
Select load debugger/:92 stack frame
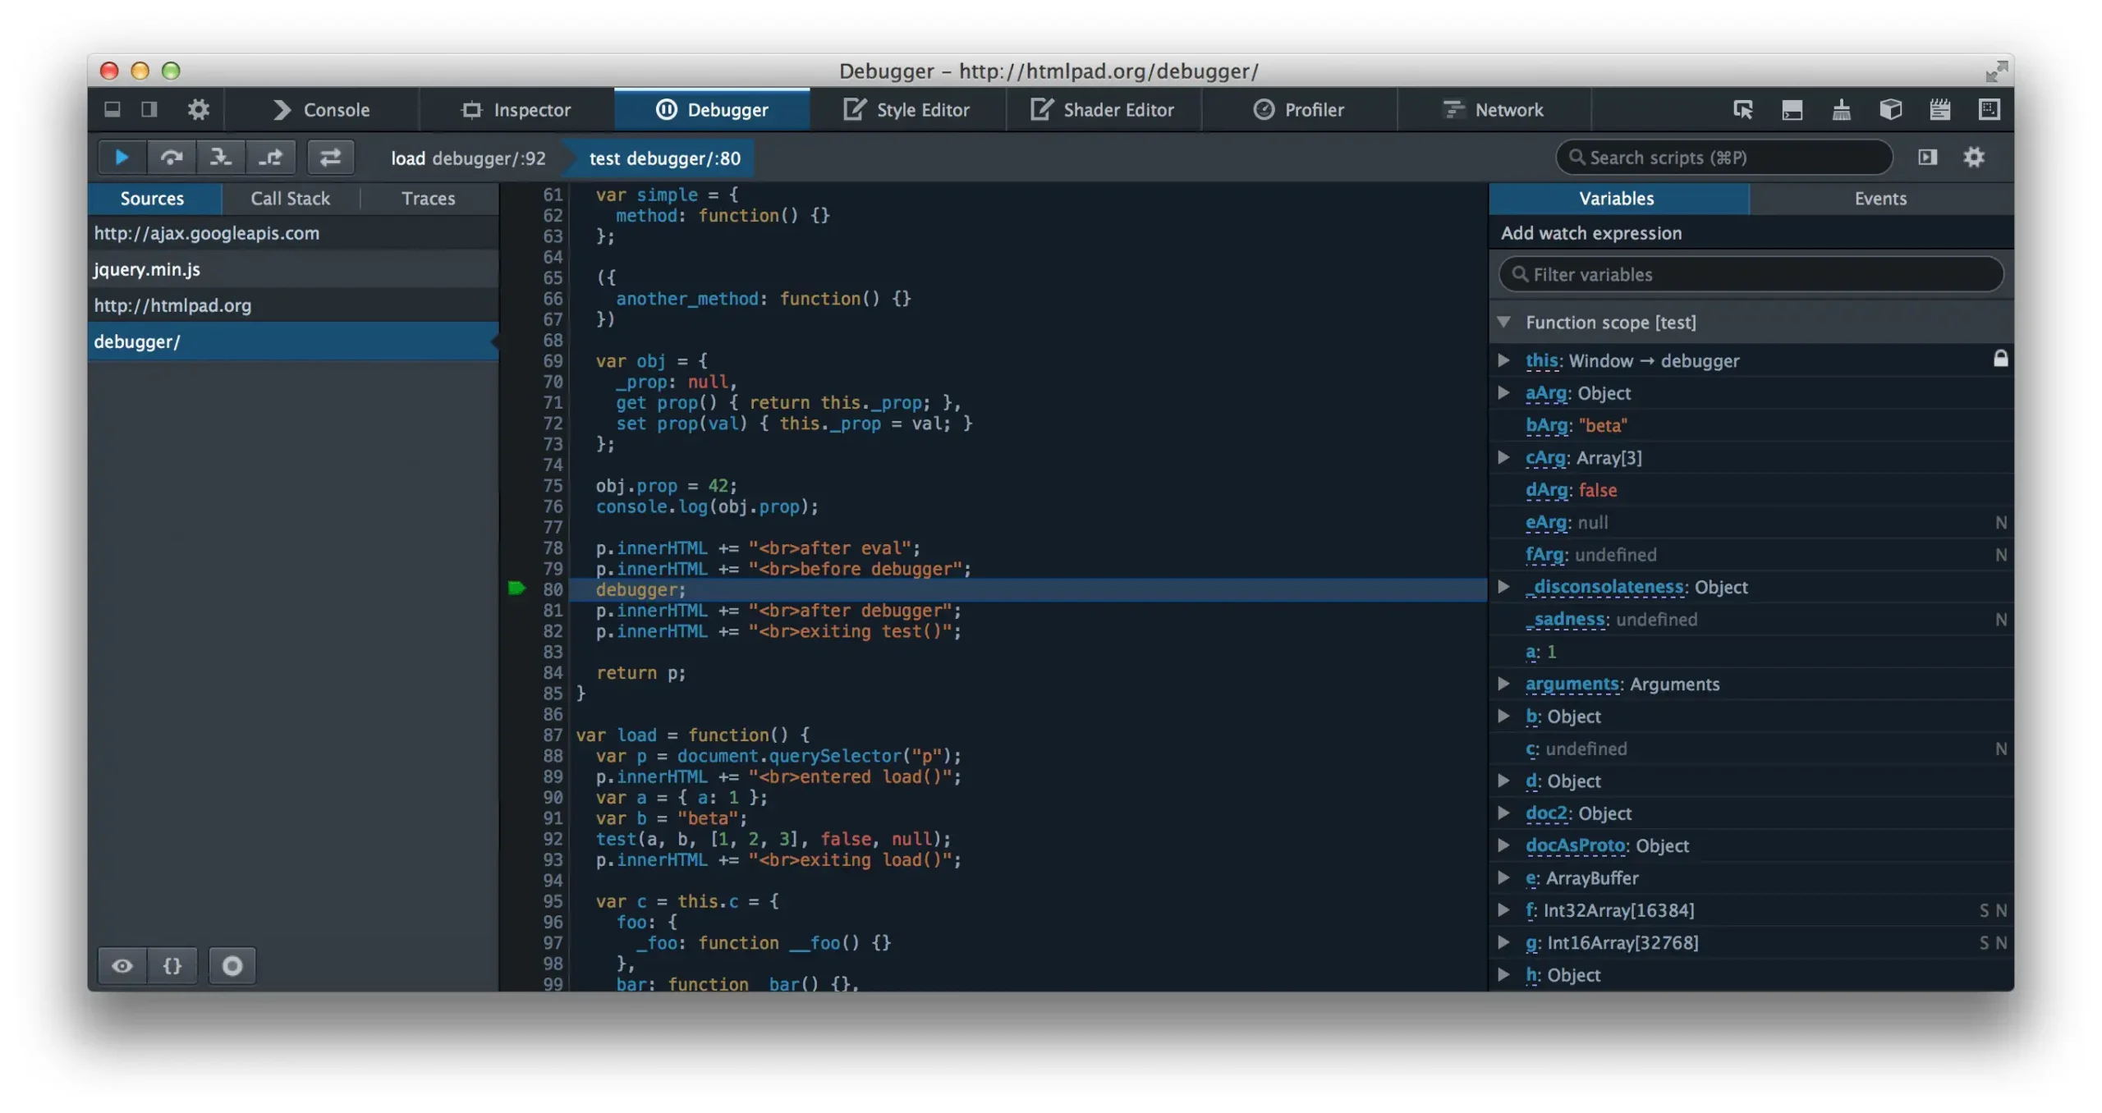point(468,158)
